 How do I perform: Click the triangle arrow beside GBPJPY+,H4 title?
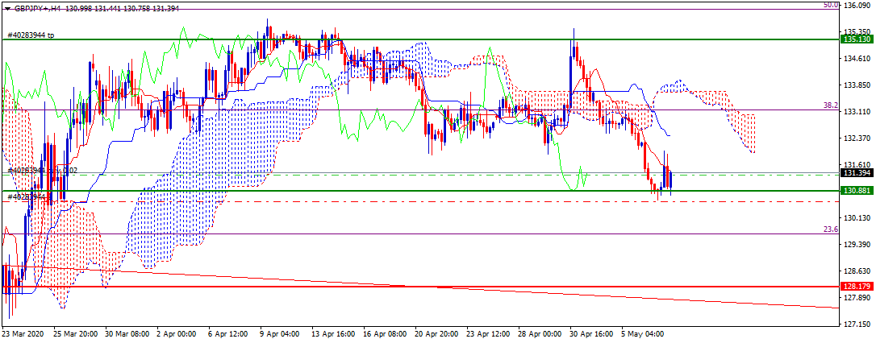click(x=8, y=10)
